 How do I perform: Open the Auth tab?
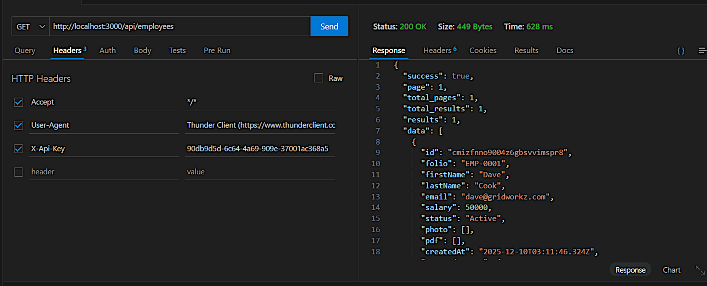pyautogui.click(x=107, y=51)
